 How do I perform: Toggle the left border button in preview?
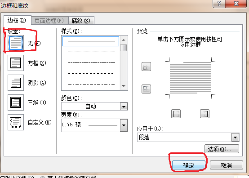pos(176,114)
